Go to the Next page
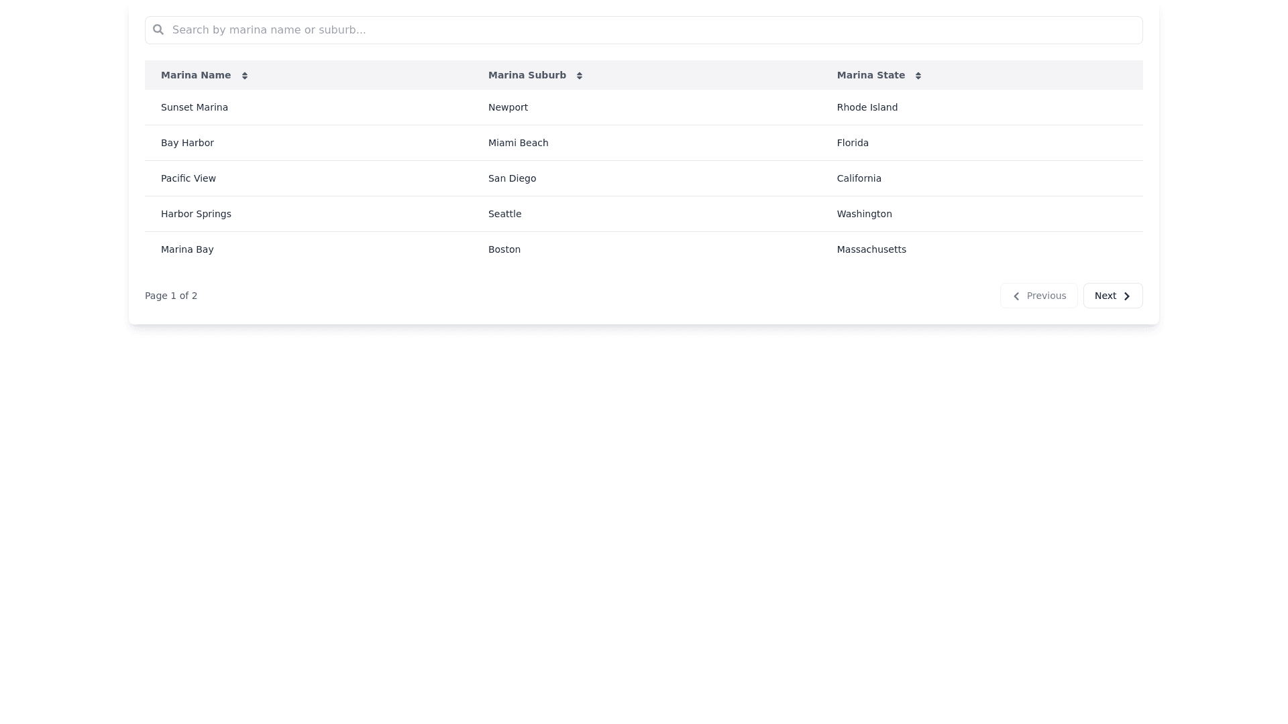The height and width of the screenshot is (724, 1288). point(1112,296)
